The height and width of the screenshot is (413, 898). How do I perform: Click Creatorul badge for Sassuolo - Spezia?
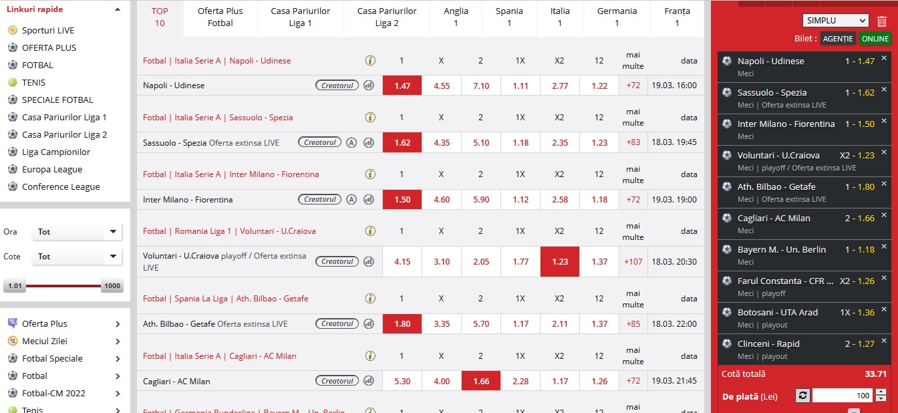click(320, 142)
